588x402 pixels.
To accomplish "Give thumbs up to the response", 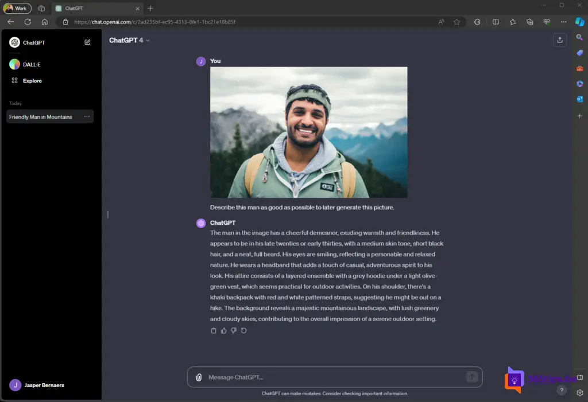I will (224, 331).
